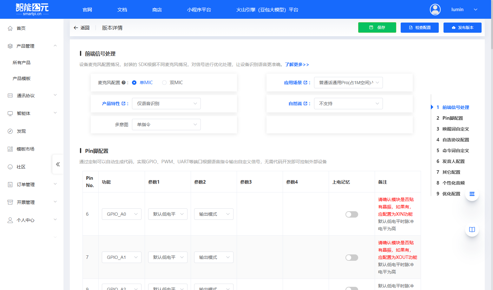Viewport: 493px width, 290px height.
Task: Expand the 自然说 dropdown showing 不支持
Action: click(x=348, y=104)
